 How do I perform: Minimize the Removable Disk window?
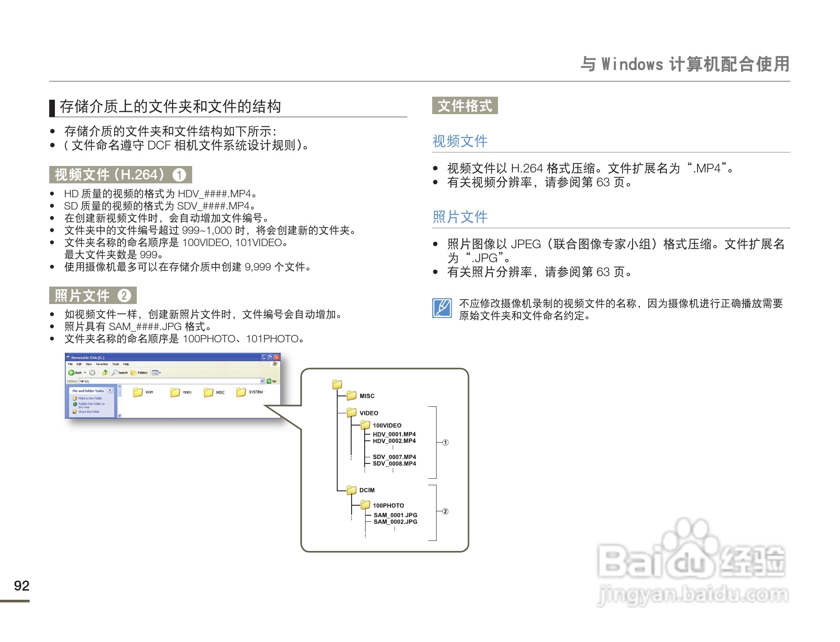coord(264,358)
